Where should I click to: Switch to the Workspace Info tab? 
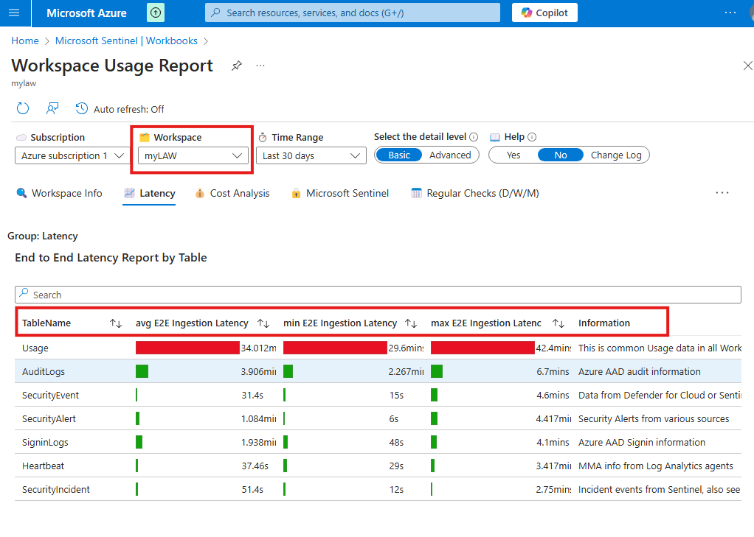point(59,193)
